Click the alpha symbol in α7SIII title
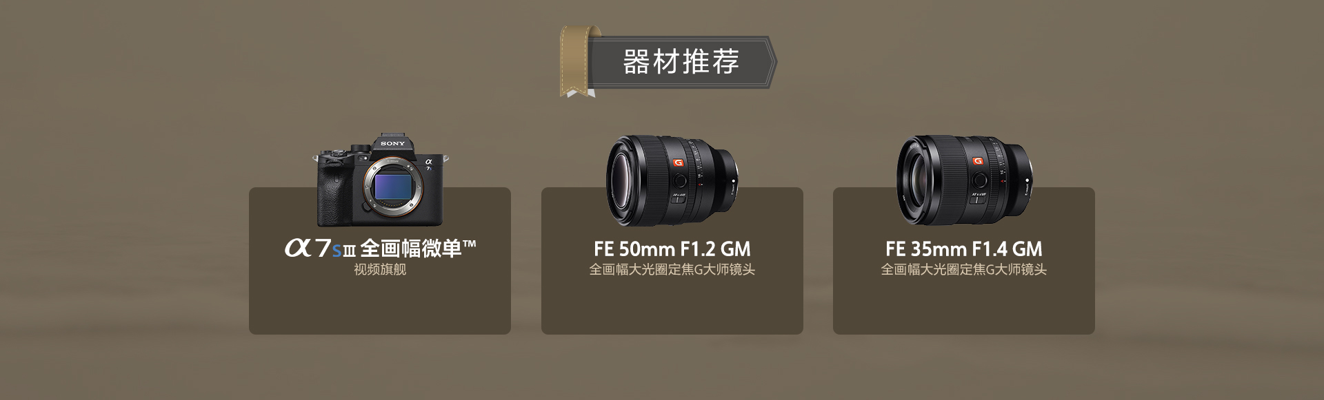Screen dimensions: 1324x400 coord(298,248)
